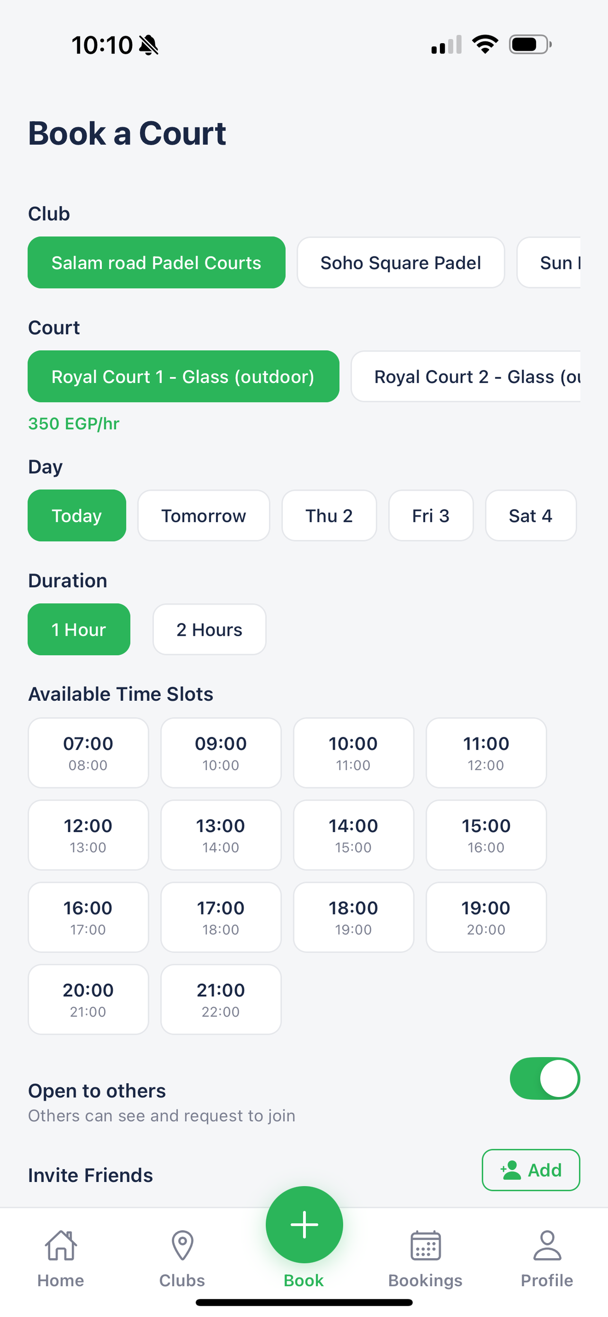
Task: Select the 2 Hours duration option
Action: [209, 630]
